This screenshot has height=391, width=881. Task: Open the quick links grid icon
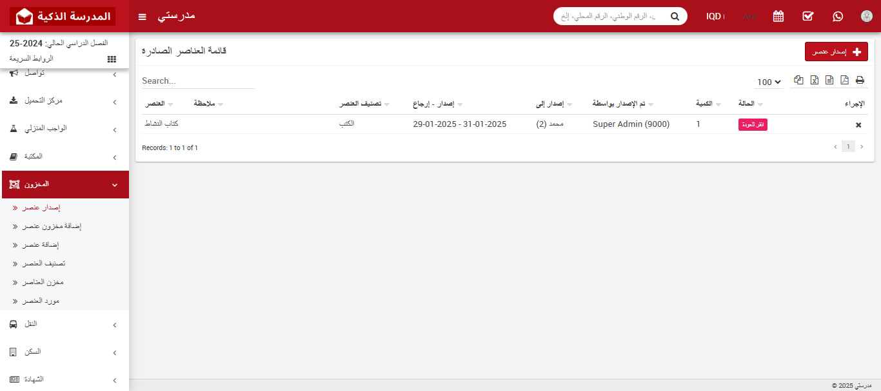111,59
